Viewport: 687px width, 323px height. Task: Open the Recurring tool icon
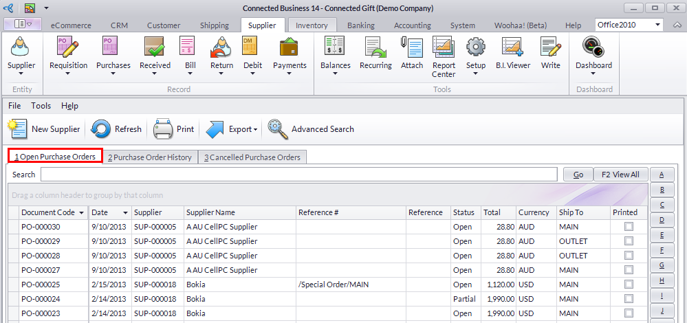tap(375, 47)
